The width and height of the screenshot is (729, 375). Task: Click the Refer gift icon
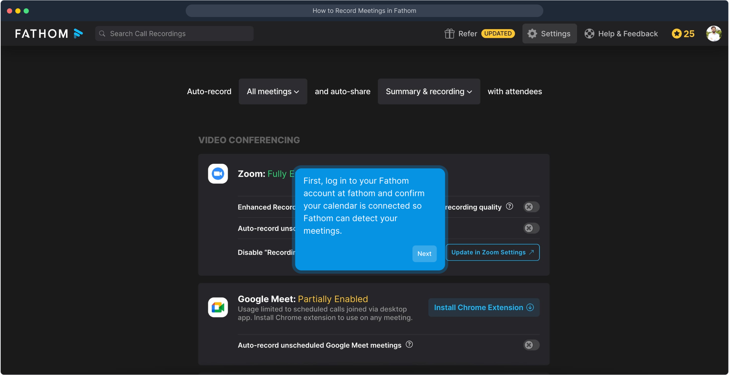click(x=450, y=34)
